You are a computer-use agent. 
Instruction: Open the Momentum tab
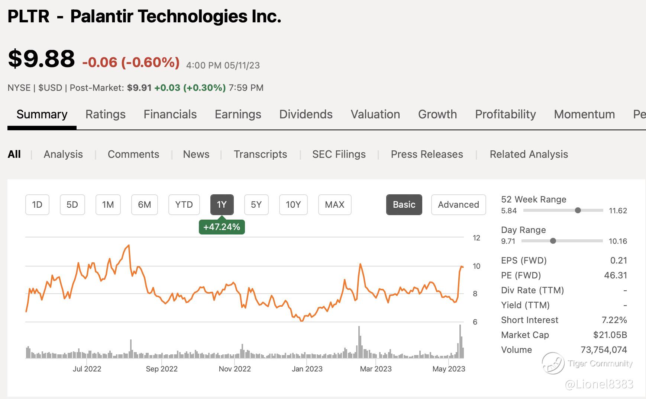click(x=584, y=114)
